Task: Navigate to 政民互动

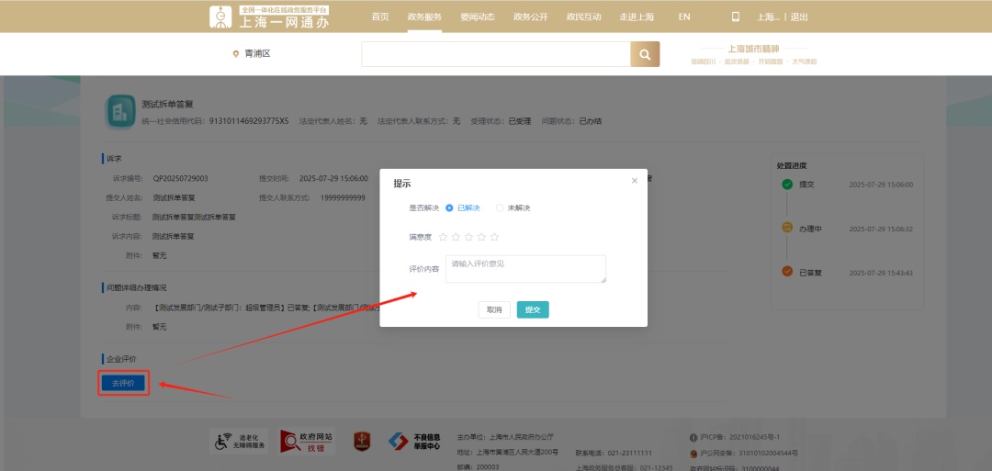Action: pos(584,17)
